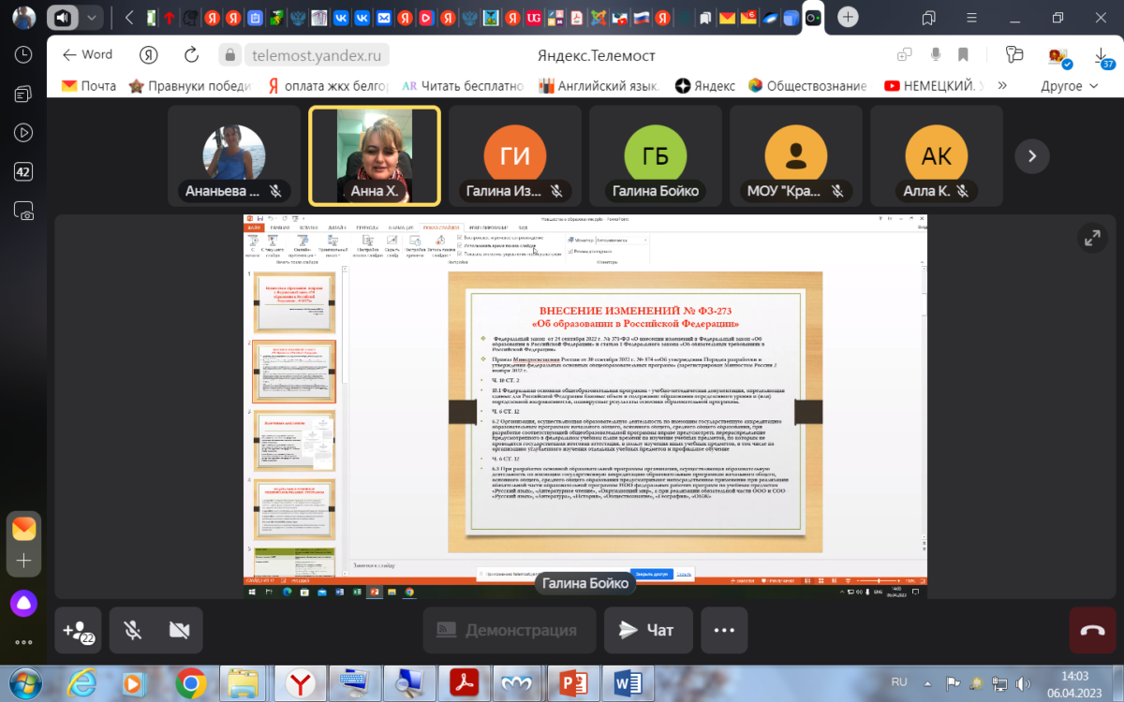Open the оплата жкх bookmark
The image size is (1124, 702).
pyautogui.click(x=327, y=85)
